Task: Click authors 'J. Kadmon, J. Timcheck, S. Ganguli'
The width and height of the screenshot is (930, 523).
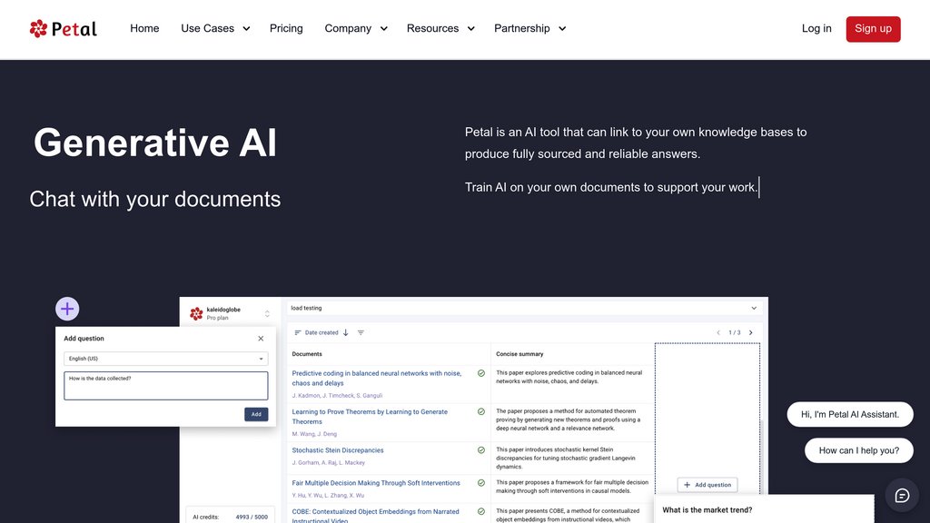Action: click(337, 396)
